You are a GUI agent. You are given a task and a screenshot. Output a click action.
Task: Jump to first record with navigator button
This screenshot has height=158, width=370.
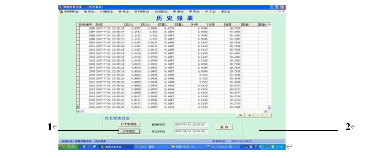click(x=241, y=115)
